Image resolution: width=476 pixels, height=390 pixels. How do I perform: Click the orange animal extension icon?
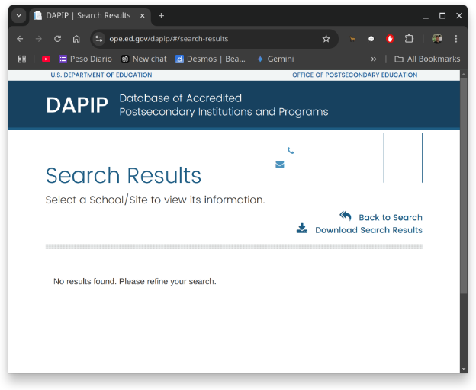point(352,39)
